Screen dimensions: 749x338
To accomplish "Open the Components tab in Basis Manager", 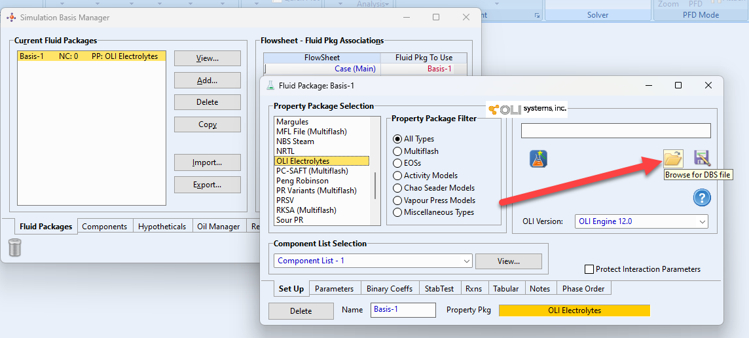I will tap(105, 227).
